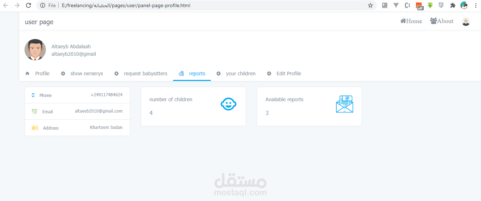Open the user avatar menu in navbar
481x201 pixels.
click(x=466, y=22)
